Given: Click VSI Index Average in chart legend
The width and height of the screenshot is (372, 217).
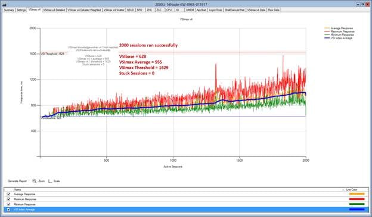Looking at the screenshot, I should [x=342, y=38].
